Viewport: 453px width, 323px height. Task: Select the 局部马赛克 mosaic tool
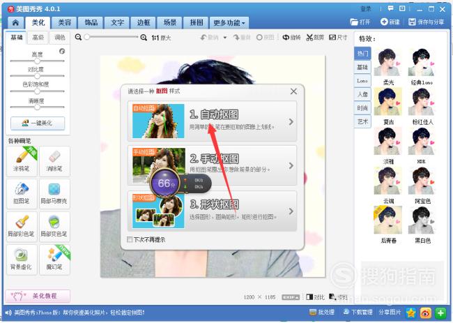[x=54, y=193]
